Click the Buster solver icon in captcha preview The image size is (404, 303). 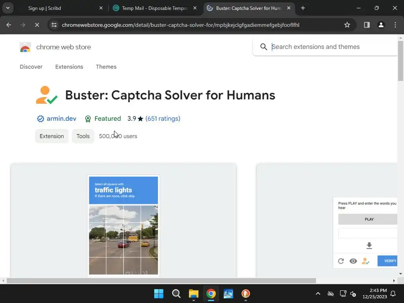365,261
